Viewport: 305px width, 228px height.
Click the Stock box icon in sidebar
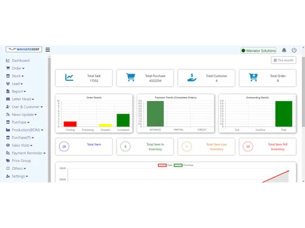point(8,76)
